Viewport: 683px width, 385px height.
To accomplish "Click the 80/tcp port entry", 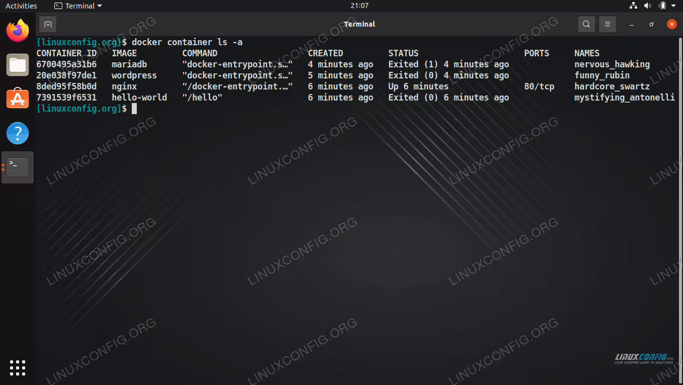I will pos(539,86).
